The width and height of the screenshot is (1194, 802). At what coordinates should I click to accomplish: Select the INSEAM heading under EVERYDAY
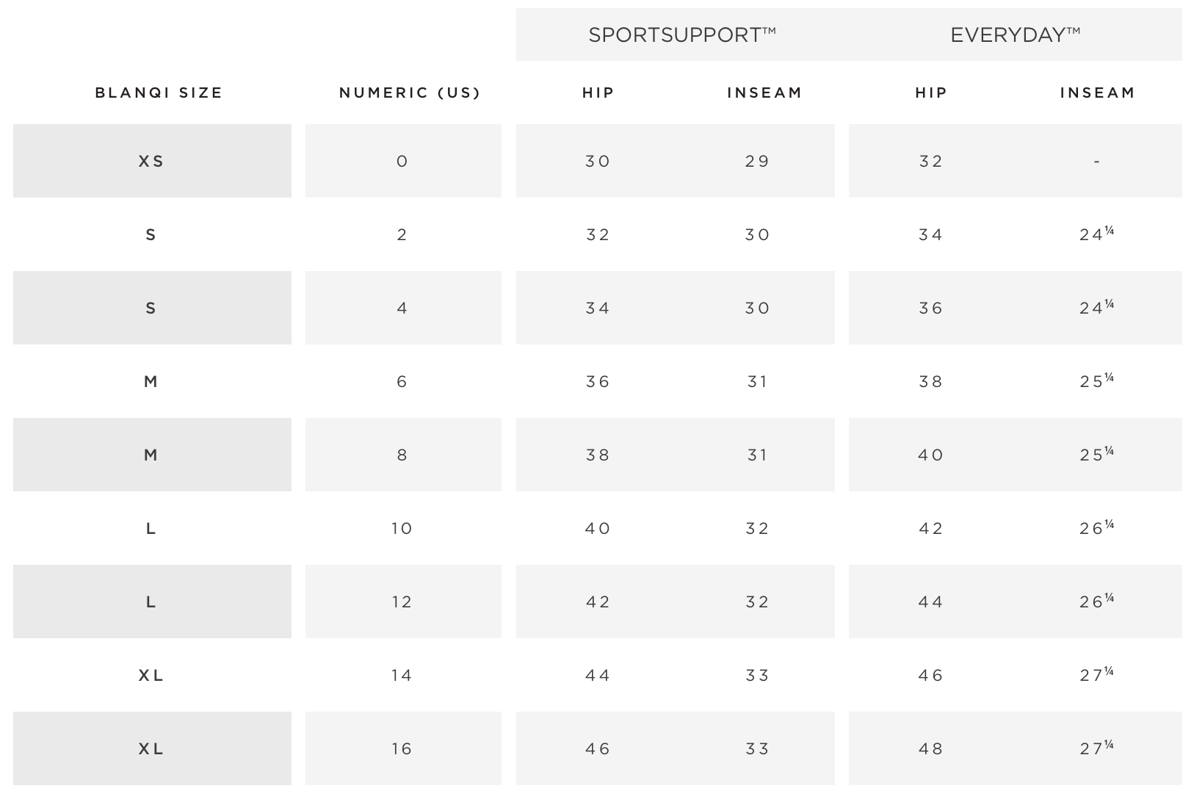point(1097,93)
